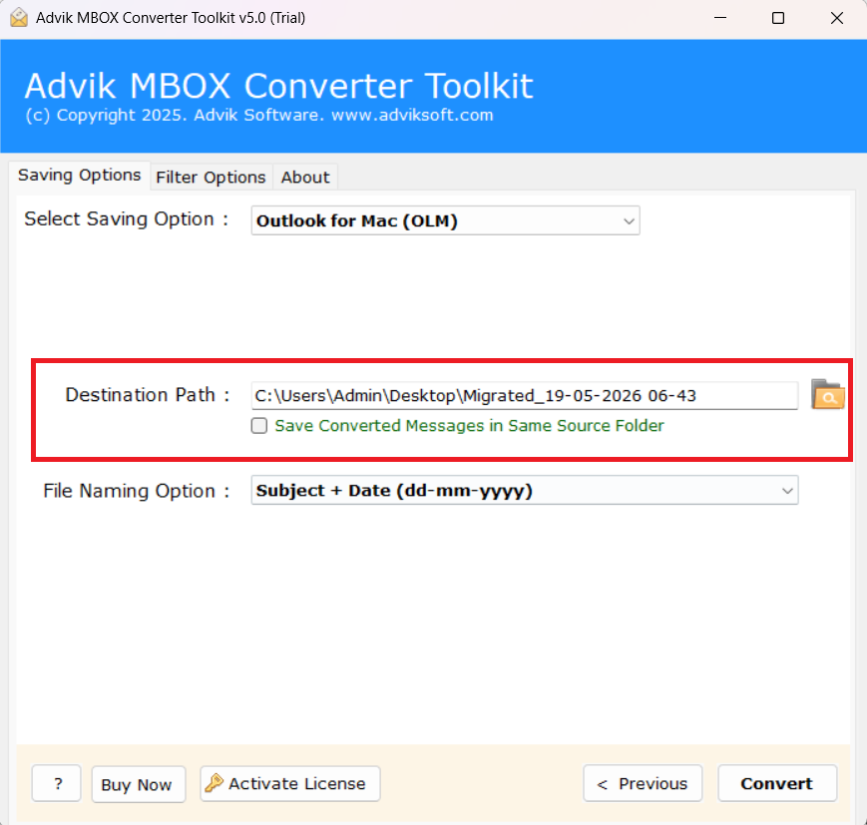
Task: Click the Advik envelope app icon in title bar
Action: coord(18,18)
